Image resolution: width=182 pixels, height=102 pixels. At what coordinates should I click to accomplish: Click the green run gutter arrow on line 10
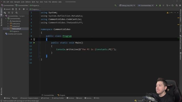34,43
